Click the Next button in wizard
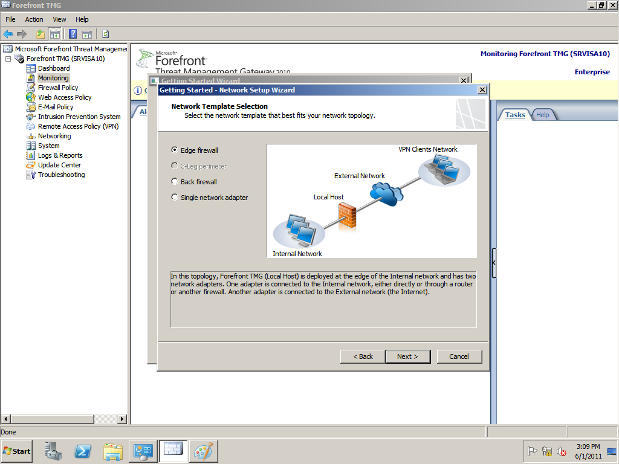Image resolution: width=619 pixels, height=464 pixels. click(x=407, y=356)
